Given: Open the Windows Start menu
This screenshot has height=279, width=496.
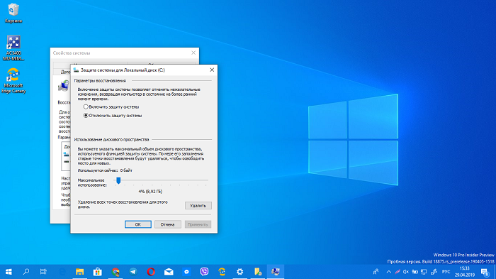Looking at the screenshot, I should pyautogui.click(x=9, y=272).
